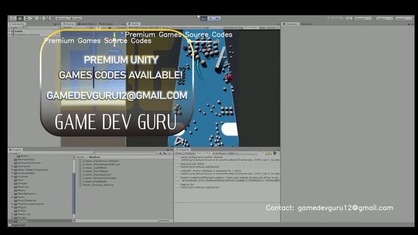Switch to the Services tab
This screenshot has width=418, height=235.
(x=306, y=24)
